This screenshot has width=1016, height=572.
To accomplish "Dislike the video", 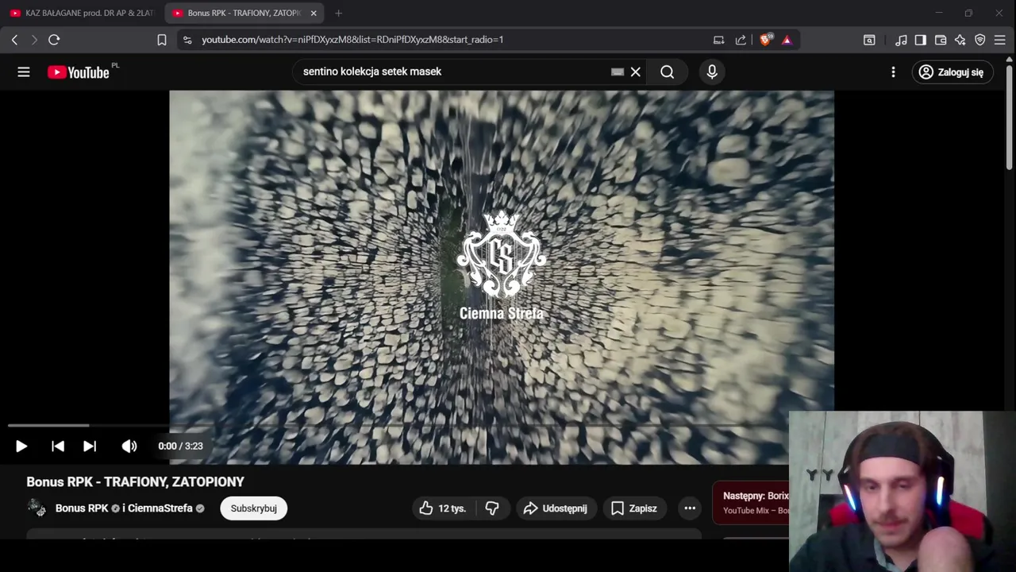I will pyautogui.click(x=492, y=508).
